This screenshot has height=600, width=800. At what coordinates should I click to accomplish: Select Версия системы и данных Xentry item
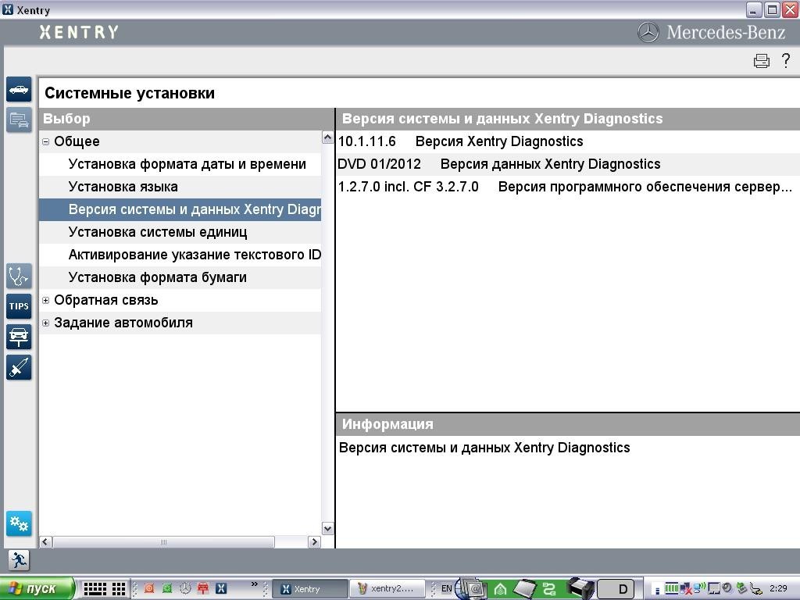click(180, 209)
